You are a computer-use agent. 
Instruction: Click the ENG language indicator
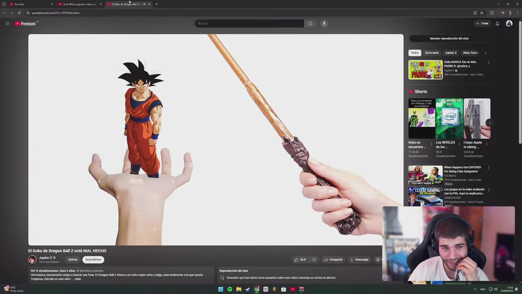click(x=483, y=289)
